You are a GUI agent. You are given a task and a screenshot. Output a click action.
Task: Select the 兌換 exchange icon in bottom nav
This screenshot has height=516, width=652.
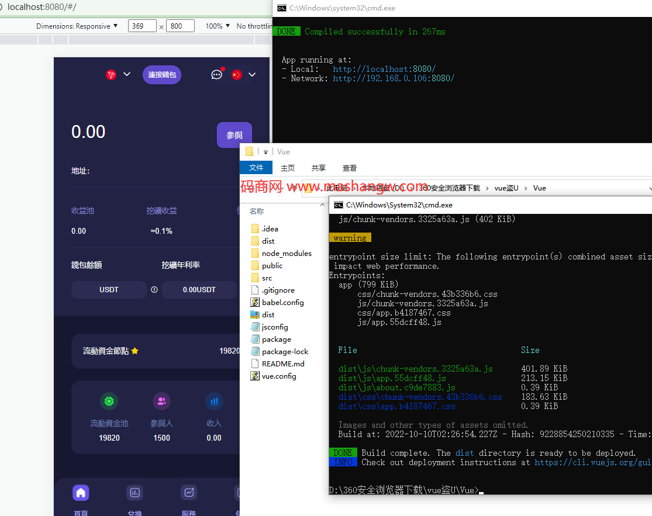click(x=134, y=493)
